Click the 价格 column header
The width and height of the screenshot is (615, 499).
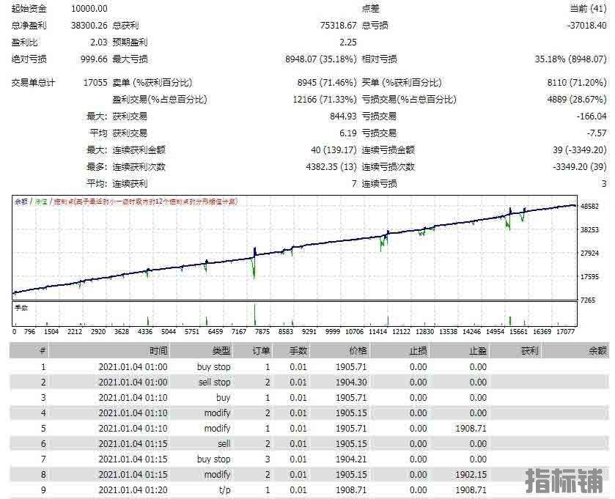coord(358,351)
